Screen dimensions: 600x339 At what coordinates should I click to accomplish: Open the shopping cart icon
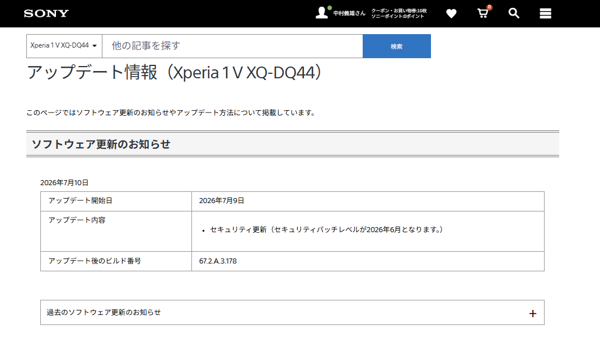tap(483, 14)
